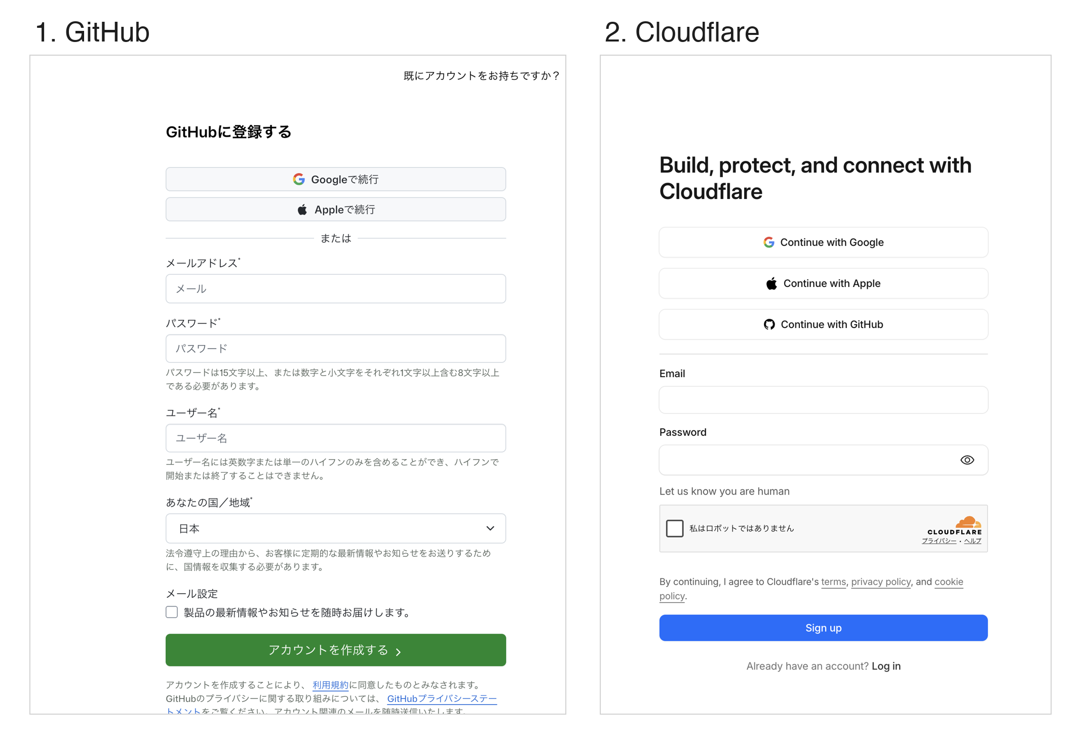Open ヘルプ link in captcha widget
Viewport: 1081px width, 744px height.
click(973, 541)
